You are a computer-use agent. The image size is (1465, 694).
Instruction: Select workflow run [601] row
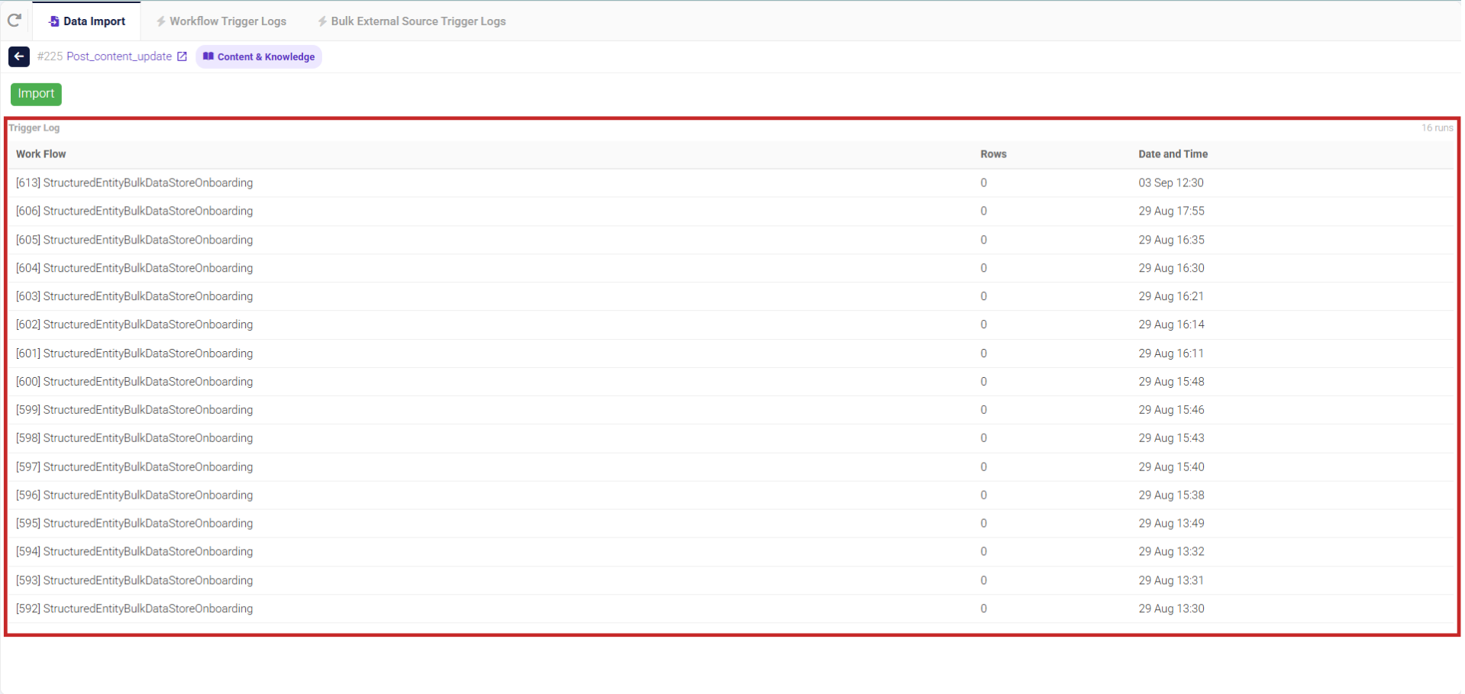pyautogui.click(x=731, y=353)
